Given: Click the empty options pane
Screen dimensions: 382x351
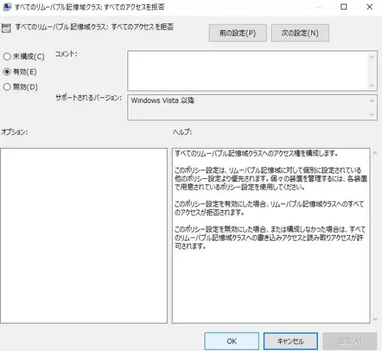Looking at the screenshot, I should (x=84, y=236).
